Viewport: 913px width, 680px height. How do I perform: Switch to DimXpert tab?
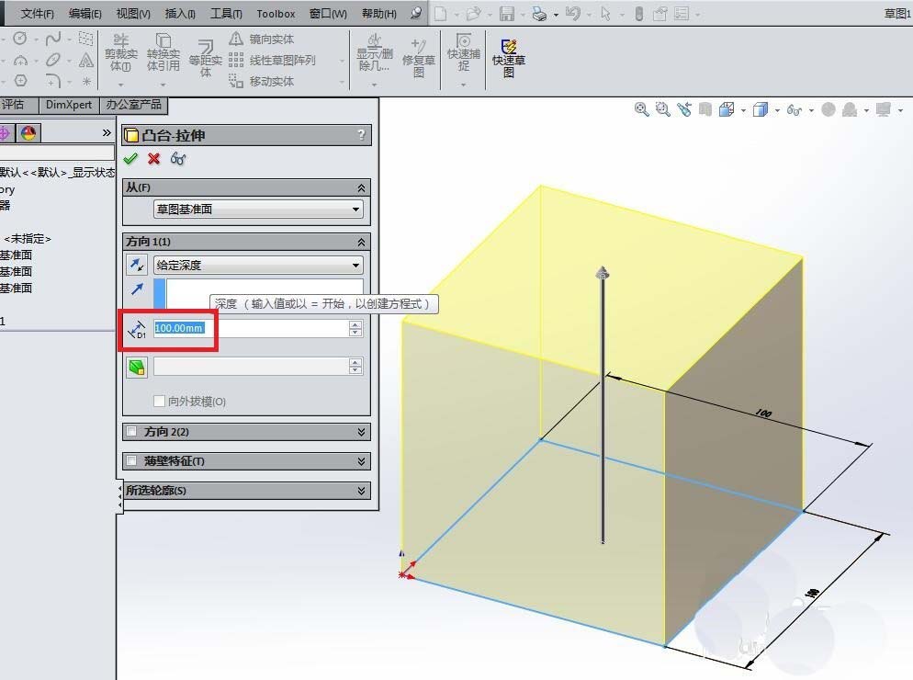pyautogui.click(x=69, y=105)
